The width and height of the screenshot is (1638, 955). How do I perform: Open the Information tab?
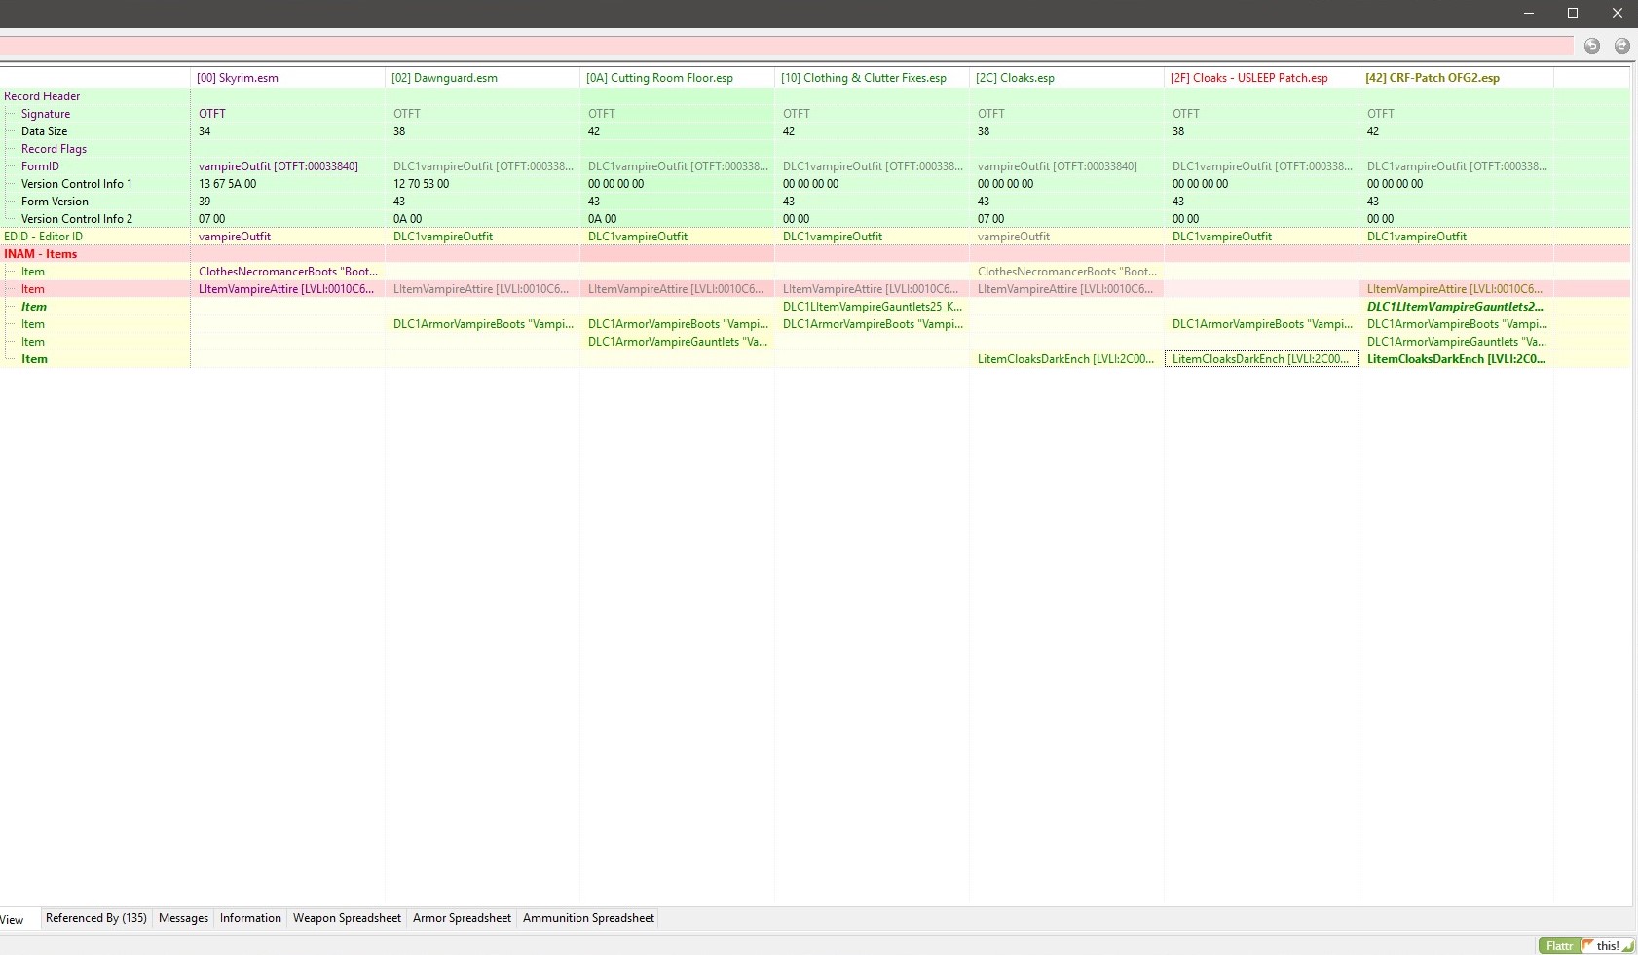click(x=250, y=918)
